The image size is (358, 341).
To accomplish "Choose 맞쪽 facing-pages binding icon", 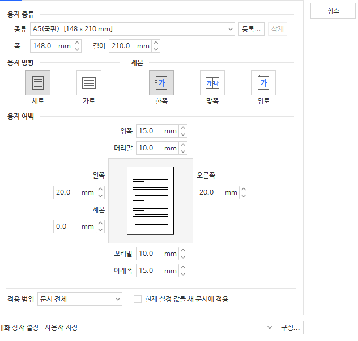I will coord(212,83).
